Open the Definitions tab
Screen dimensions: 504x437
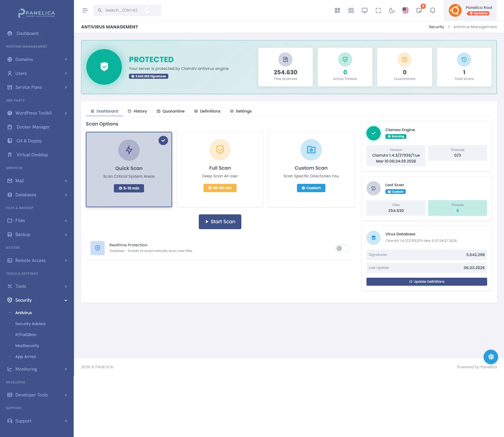point(207,111)
